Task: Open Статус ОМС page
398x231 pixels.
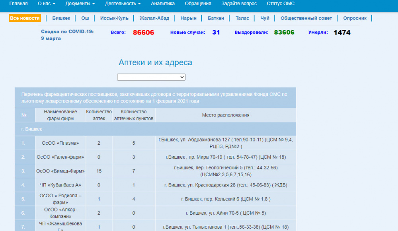Action: click(281, 4)
